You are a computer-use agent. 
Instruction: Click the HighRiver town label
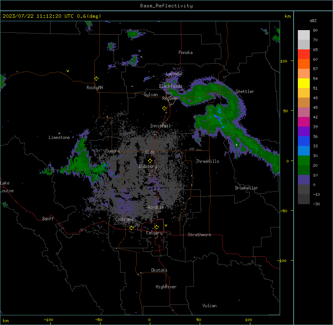click(166, 287)
